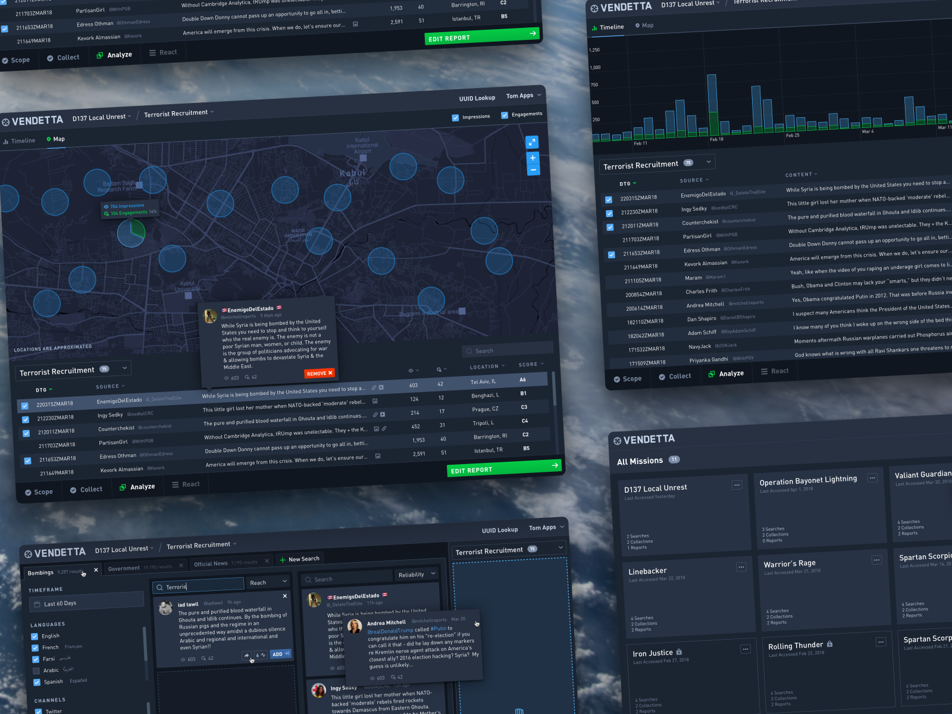Viewport: 952px width, 714px height.
Task: Toggle Impressions checkbox in Kabul map window
Action: (x=456, y=118)
